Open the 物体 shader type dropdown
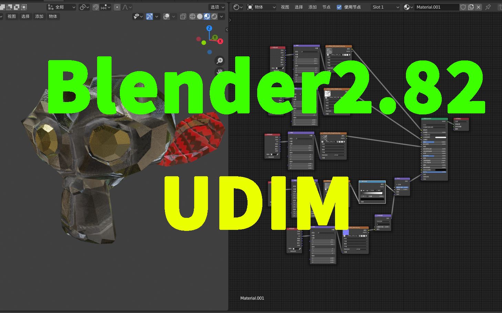 click(262, 7)
